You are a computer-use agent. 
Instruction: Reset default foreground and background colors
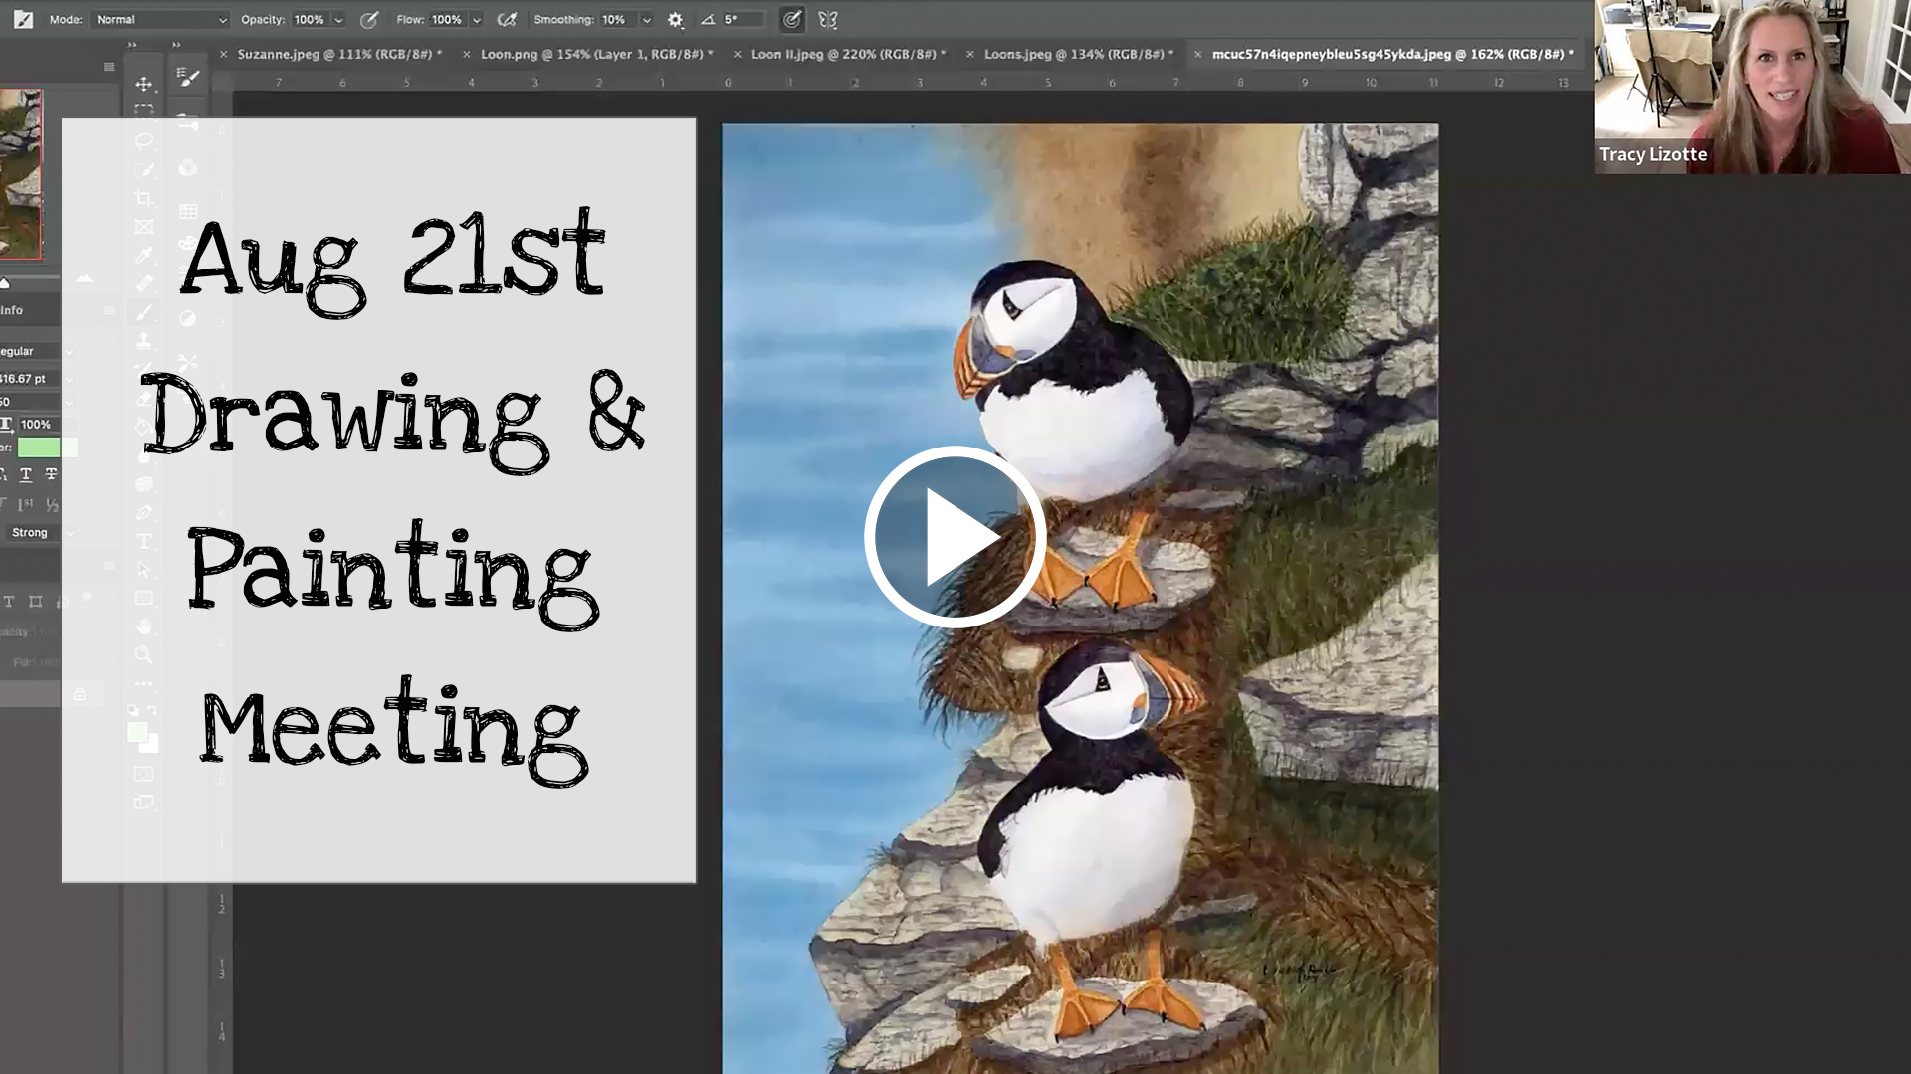(x=133, y=710)
